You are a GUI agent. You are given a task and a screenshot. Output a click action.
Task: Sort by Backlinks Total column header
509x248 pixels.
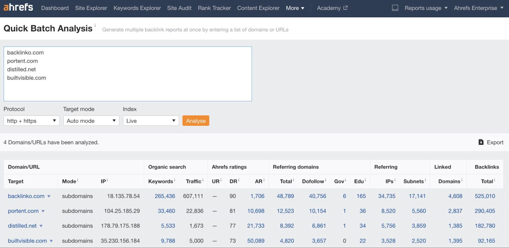click(487, 181)
